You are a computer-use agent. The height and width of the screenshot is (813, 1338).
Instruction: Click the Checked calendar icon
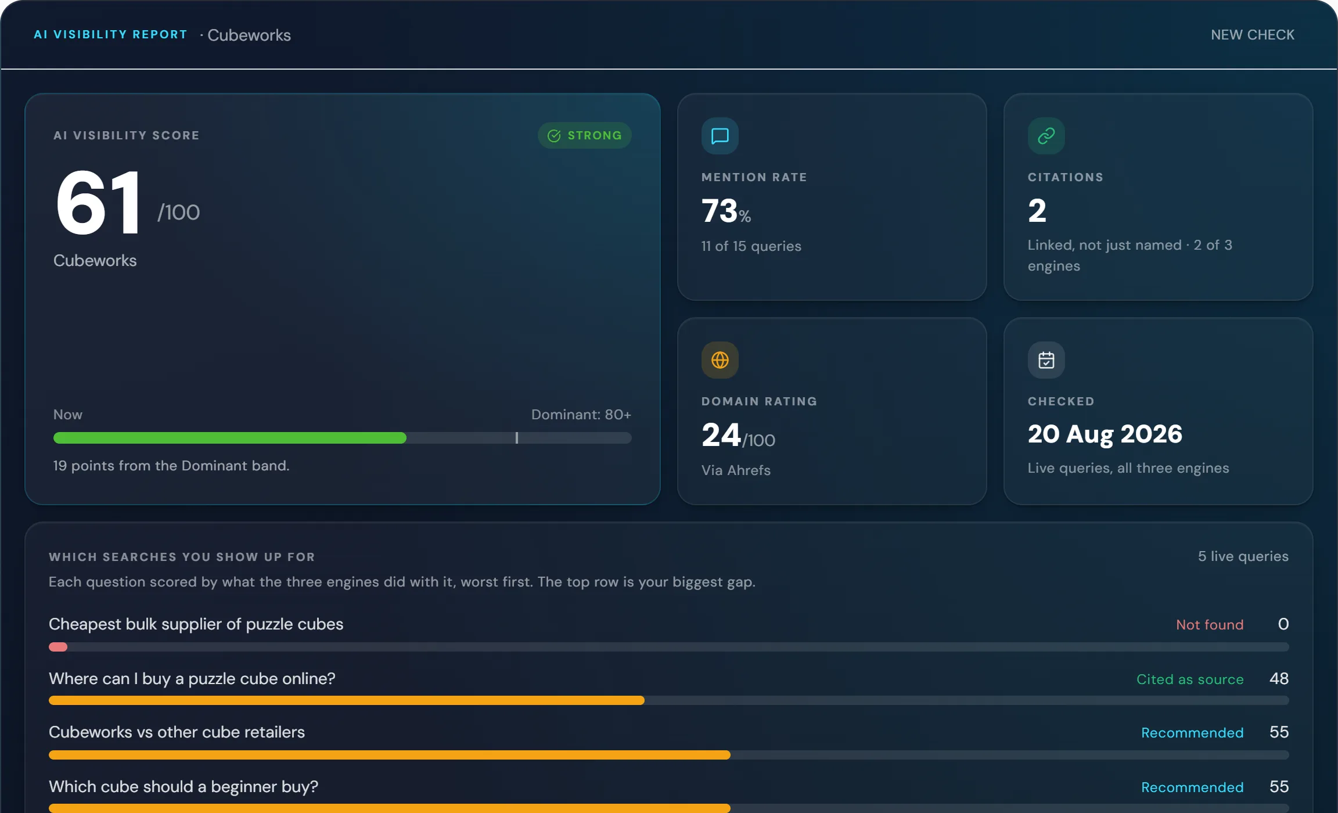click(x=1046, y=360)
